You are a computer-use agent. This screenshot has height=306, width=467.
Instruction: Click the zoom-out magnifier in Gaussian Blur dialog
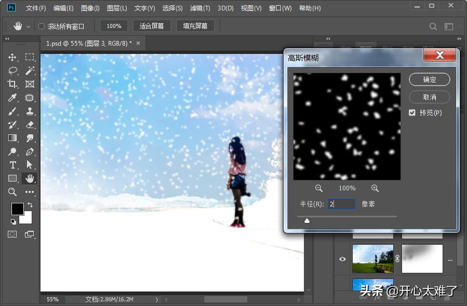[x=319, y=188]
